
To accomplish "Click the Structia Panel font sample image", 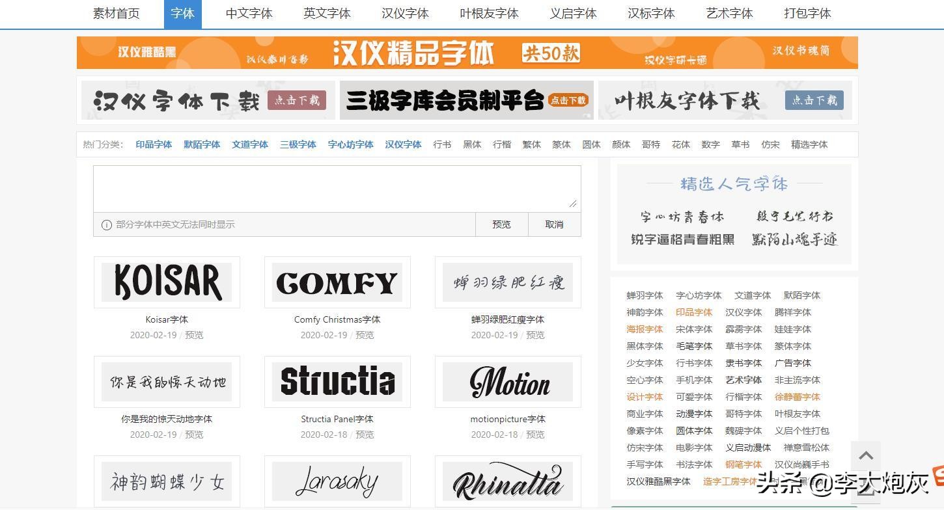I will click(x=337, y=382).
